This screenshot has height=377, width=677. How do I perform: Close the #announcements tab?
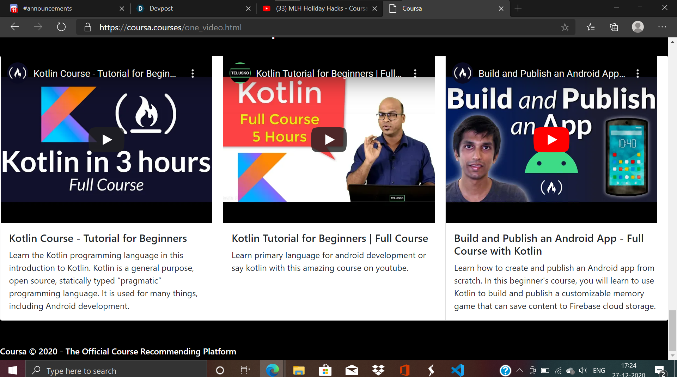(x=122, y=8)
